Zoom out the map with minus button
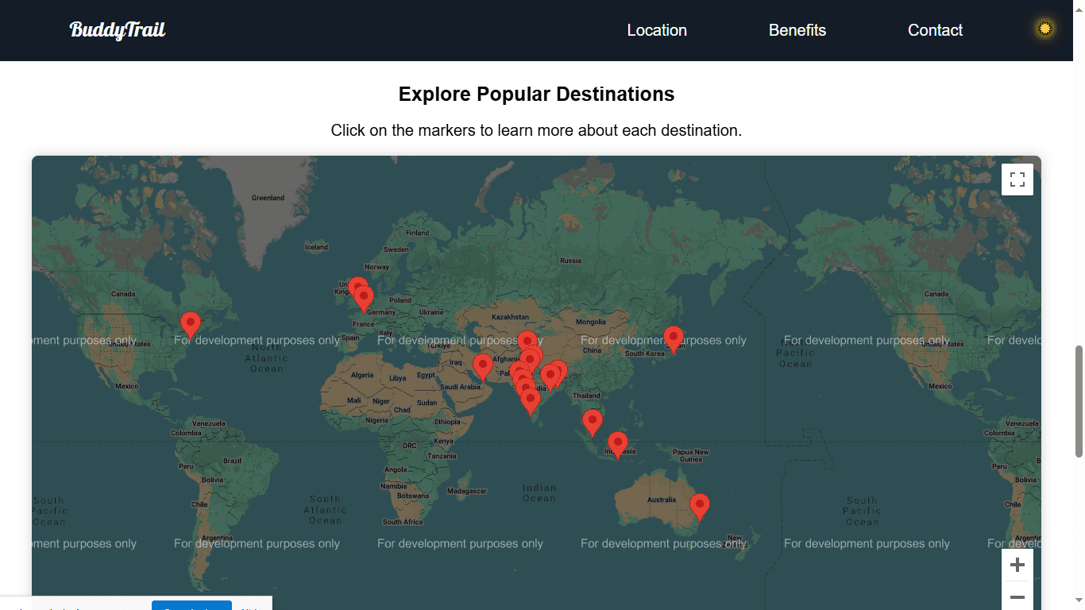 tap(1017, 596)
